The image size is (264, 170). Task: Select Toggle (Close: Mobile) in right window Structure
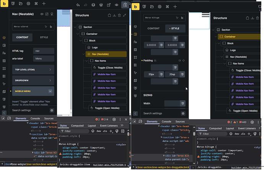point(245,71)
